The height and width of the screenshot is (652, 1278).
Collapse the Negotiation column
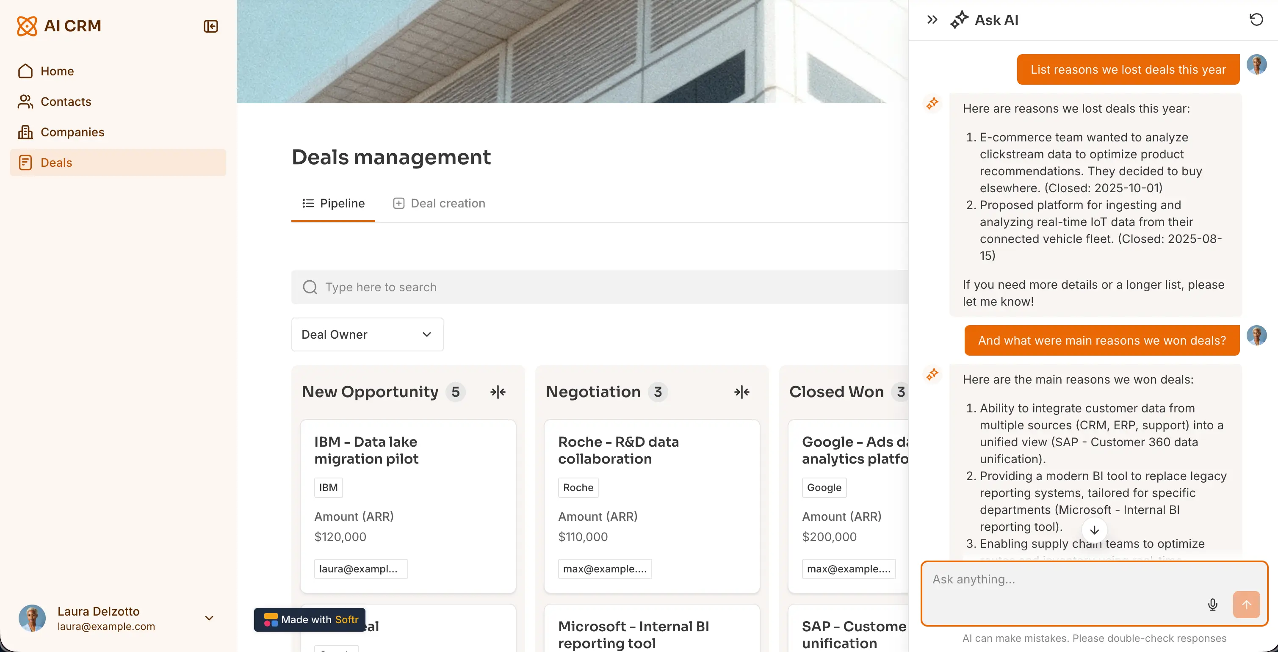(x=742, y=392)
